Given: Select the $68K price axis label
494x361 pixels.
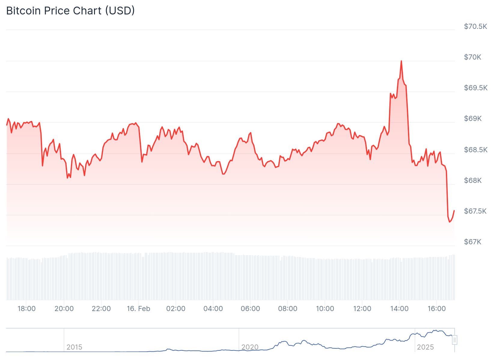Looking at the screenshot, I should [473, 180].
